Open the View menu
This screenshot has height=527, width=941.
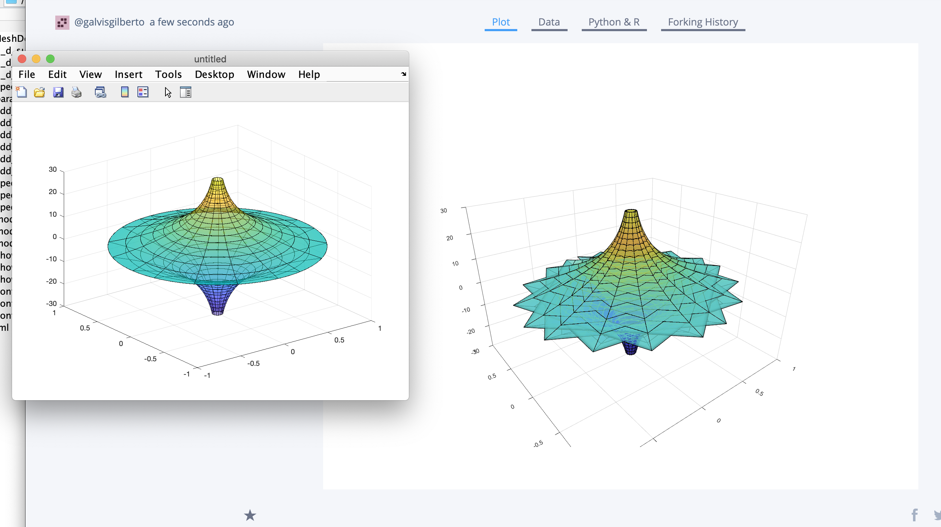[91, 74]
